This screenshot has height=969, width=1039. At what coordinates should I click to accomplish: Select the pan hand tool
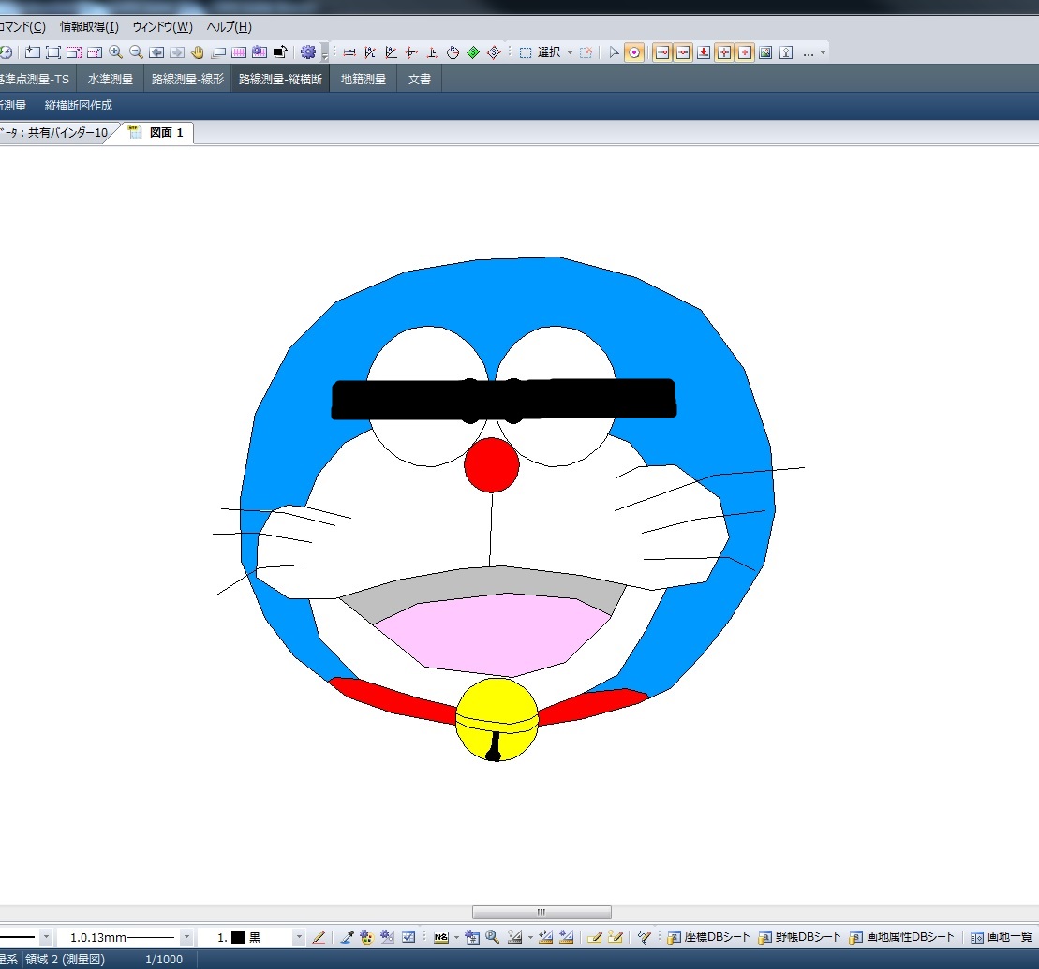click(x=198, y=52)
